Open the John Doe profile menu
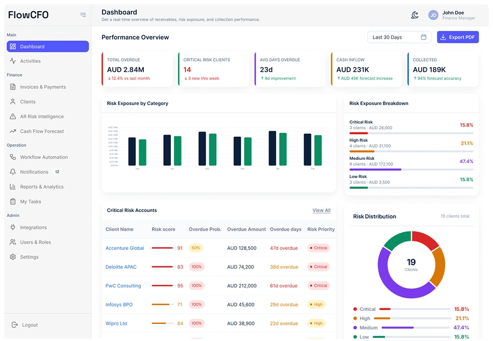Image resolution: width=493 pixels, height=341 pixels. (x=452, y=15)
